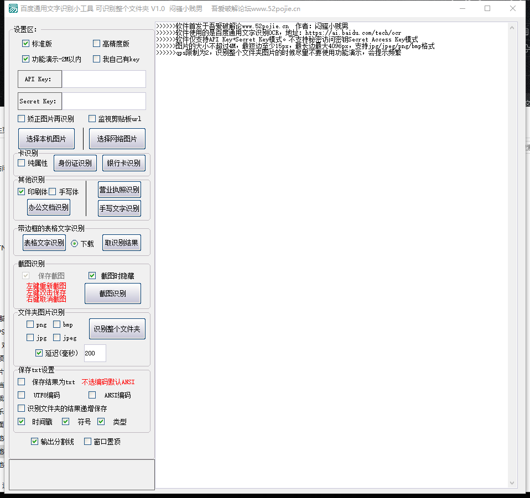Viewport: 530px width, 498px height.
Task: Click the 银行卡识别 button
Action: 123,163
